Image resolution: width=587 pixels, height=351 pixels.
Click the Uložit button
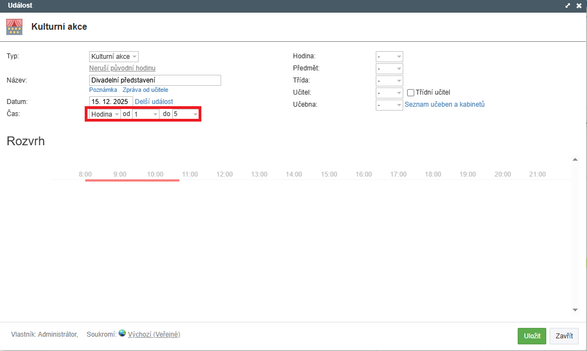531,336
